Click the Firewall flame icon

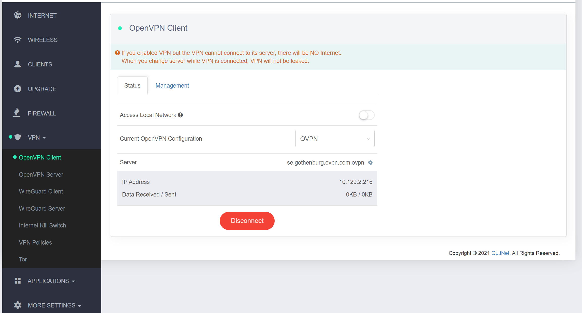(x=17, y=113)
